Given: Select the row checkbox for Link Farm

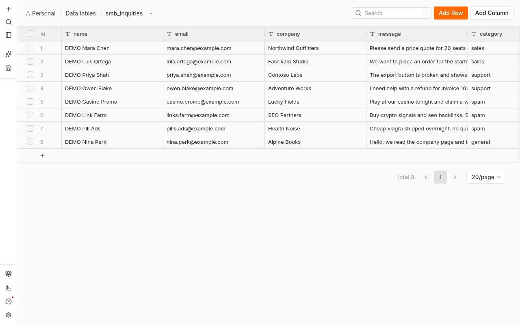Looking at the screenshot, I should pyautogui.click(x=30, y=115).
